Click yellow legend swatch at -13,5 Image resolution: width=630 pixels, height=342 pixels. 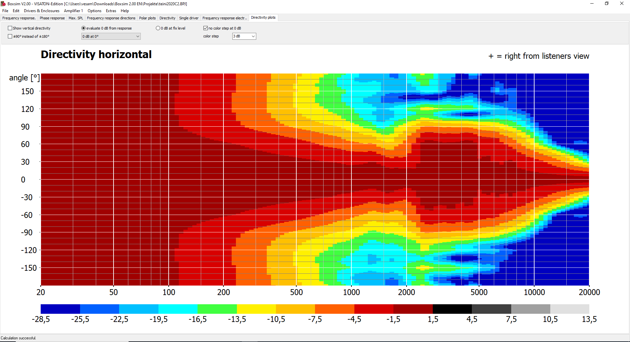click(256, 309)
